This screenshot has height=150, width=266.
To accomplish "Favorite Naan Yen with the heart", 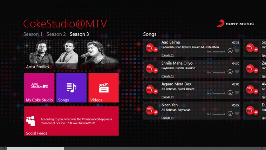I will pos(237,113).
